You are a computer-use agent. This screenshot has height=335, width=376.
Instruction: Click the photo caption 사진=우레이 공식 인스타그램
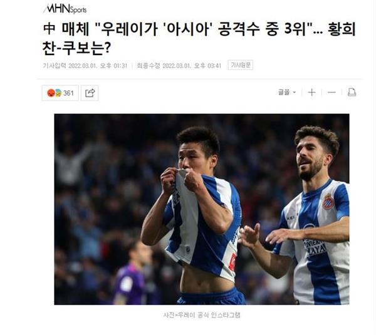[x=202, y=315]
